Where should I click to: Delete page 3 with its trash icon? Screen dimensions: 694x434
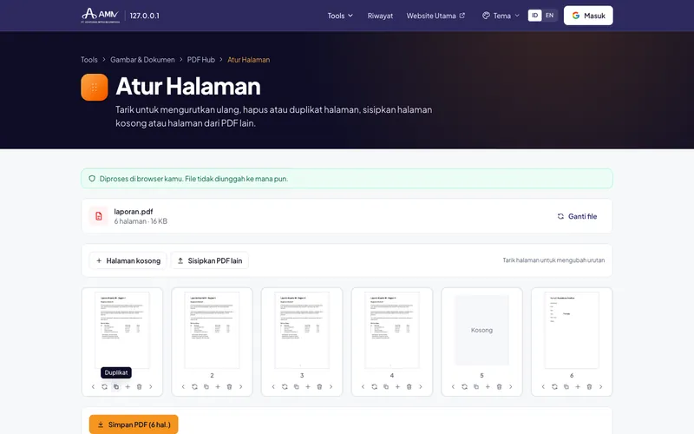pyautogui.click(x=319, y=386)
